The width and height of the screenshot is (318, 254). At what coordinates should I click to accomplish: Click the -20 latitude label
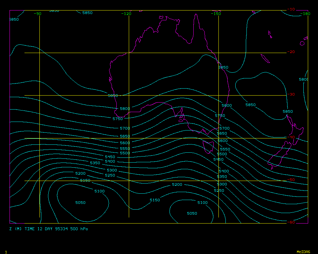click(x=291, y=52)
